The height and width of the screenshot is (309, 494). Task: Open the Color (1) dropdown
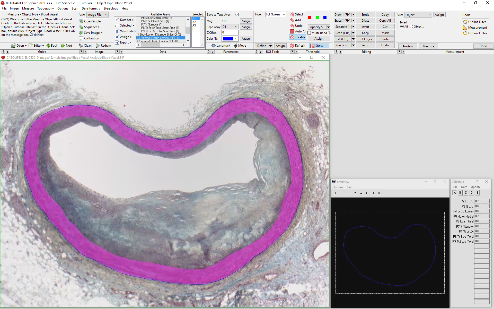(230, 39)
